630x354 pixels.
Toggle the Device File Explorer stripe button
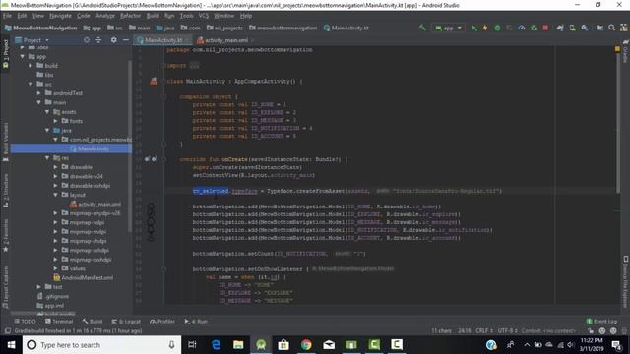tap(626, 282)
